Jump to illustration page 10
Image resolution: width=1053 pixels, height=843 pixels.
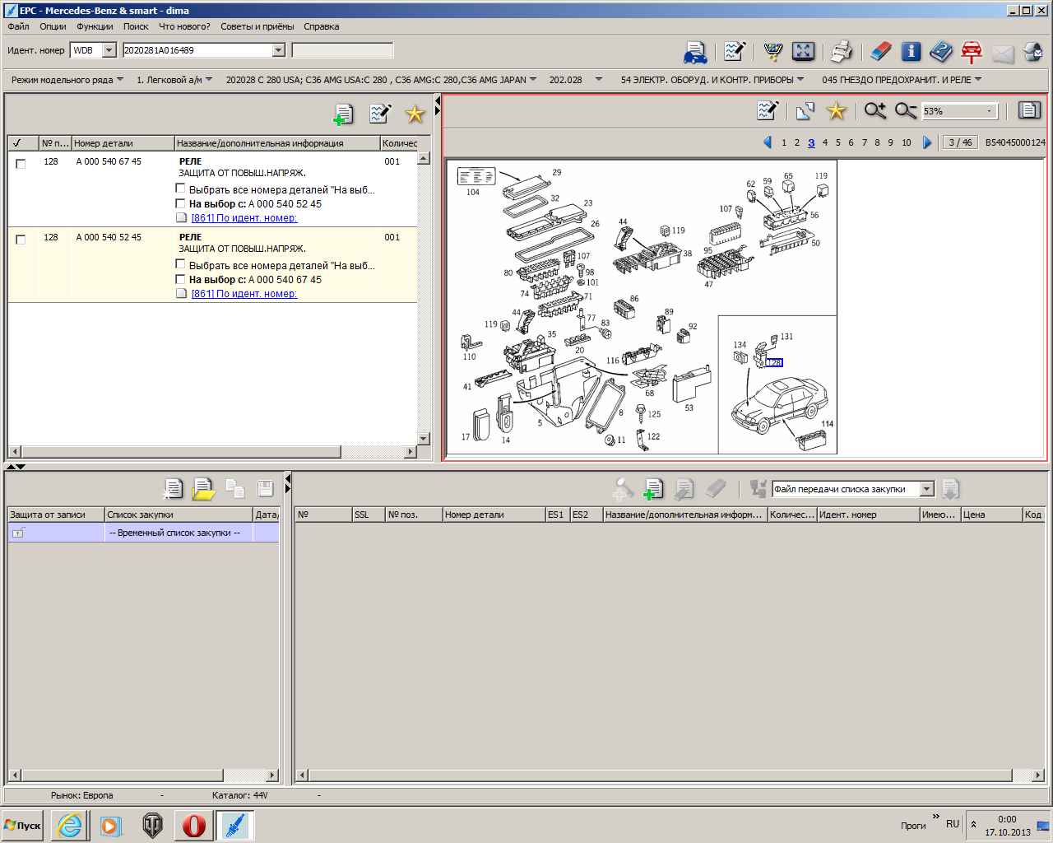pos(907,142)
